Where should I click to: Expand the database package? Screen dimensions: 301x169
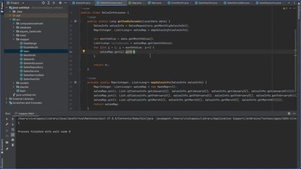[14, 27]
